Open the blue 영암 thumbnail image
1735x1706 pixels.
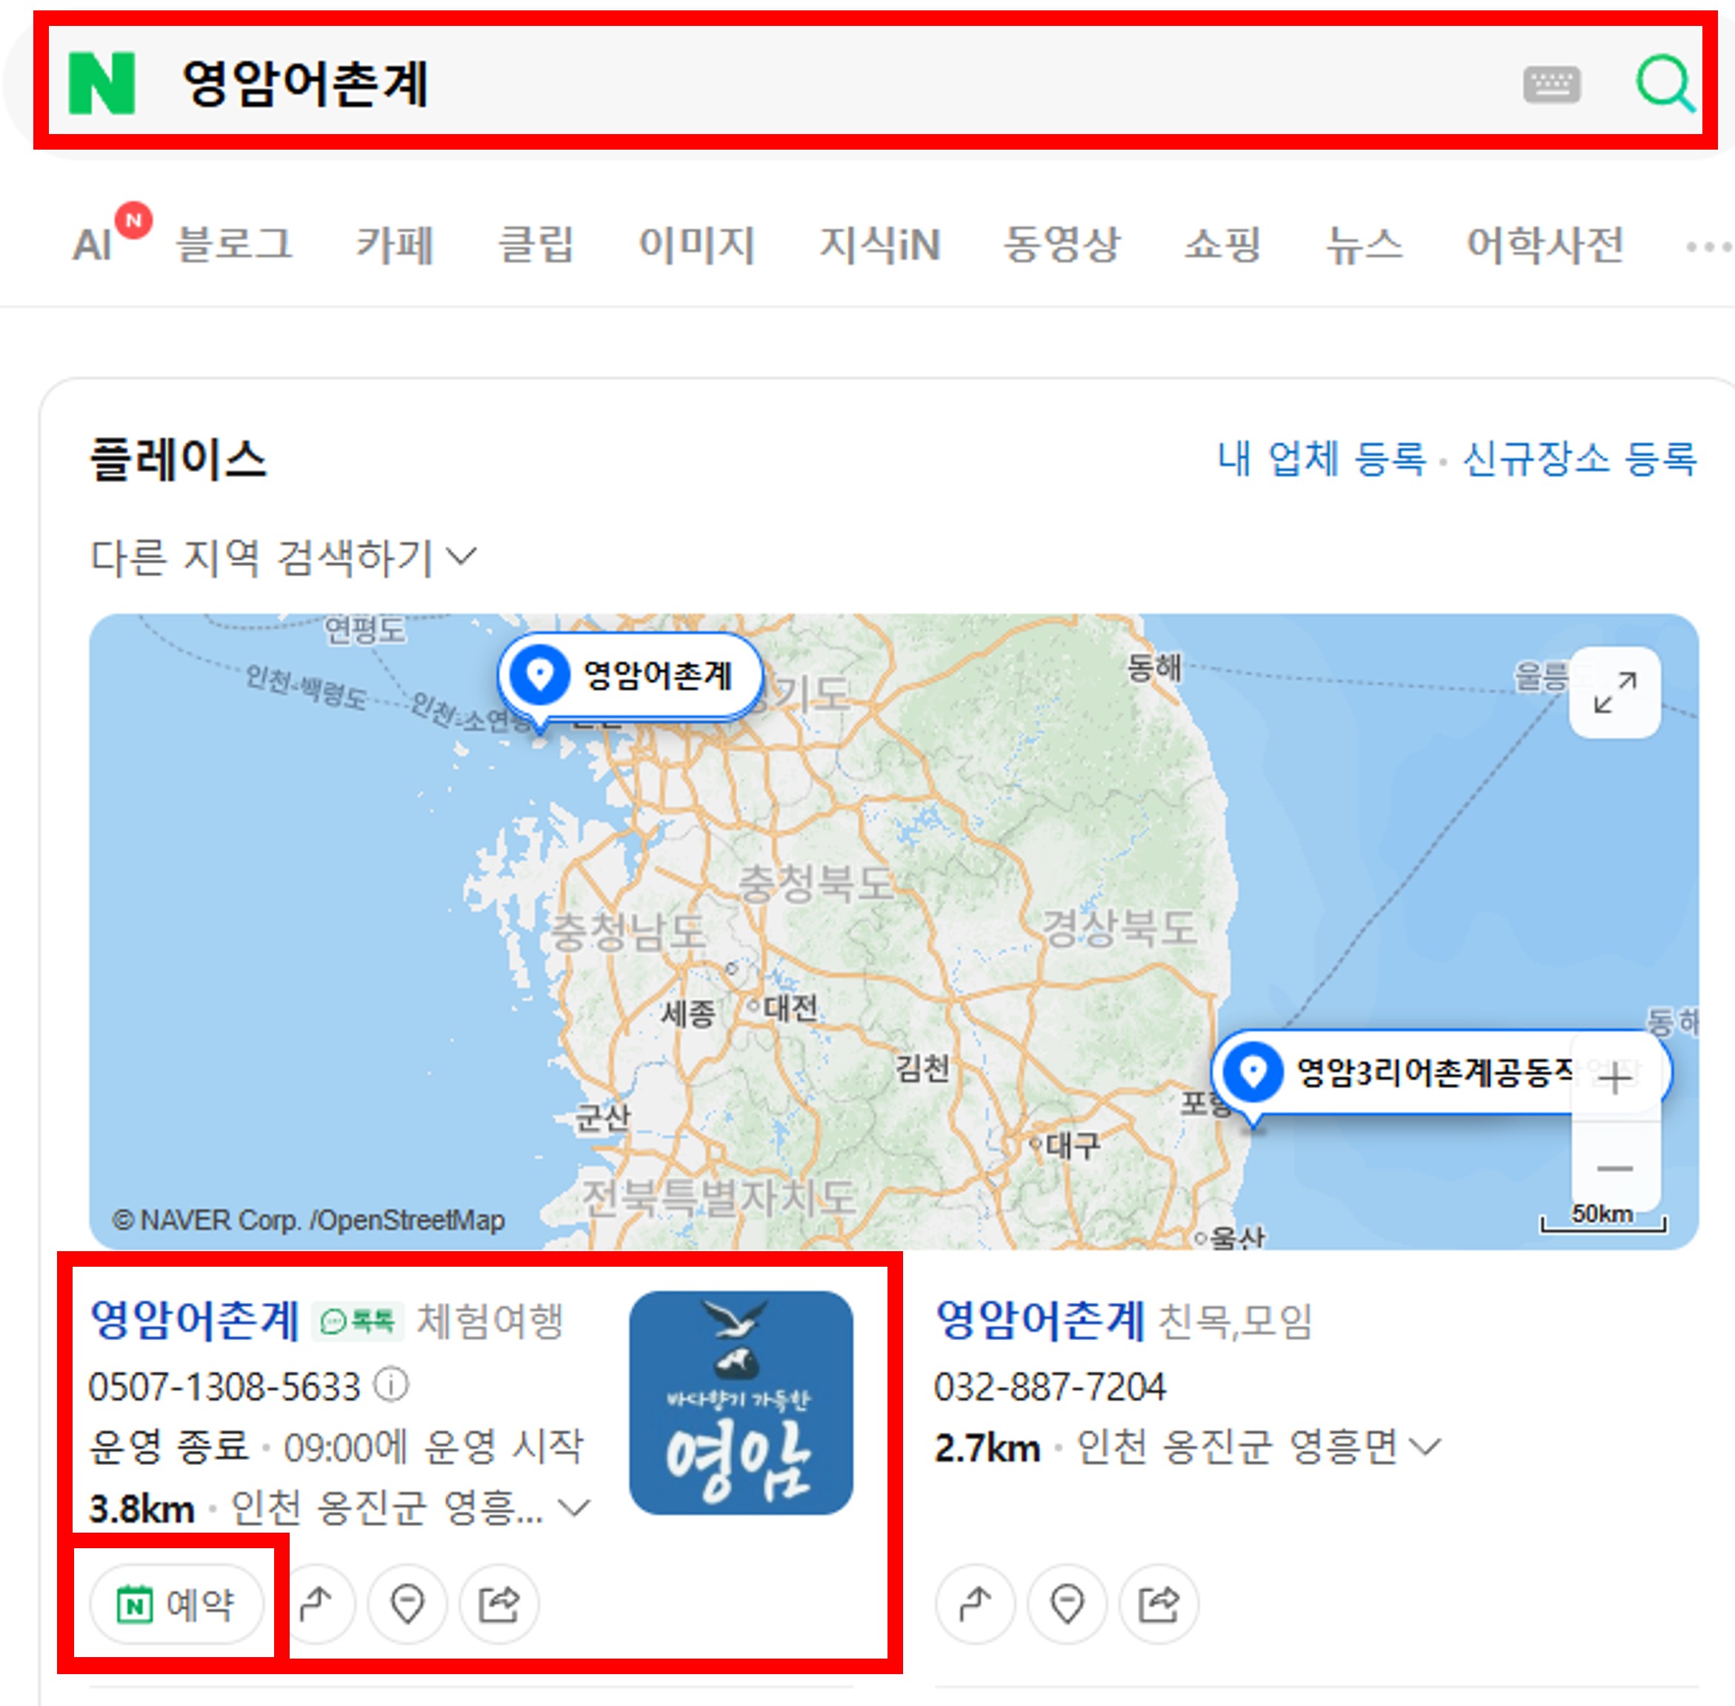click(x=741, y=1403)
